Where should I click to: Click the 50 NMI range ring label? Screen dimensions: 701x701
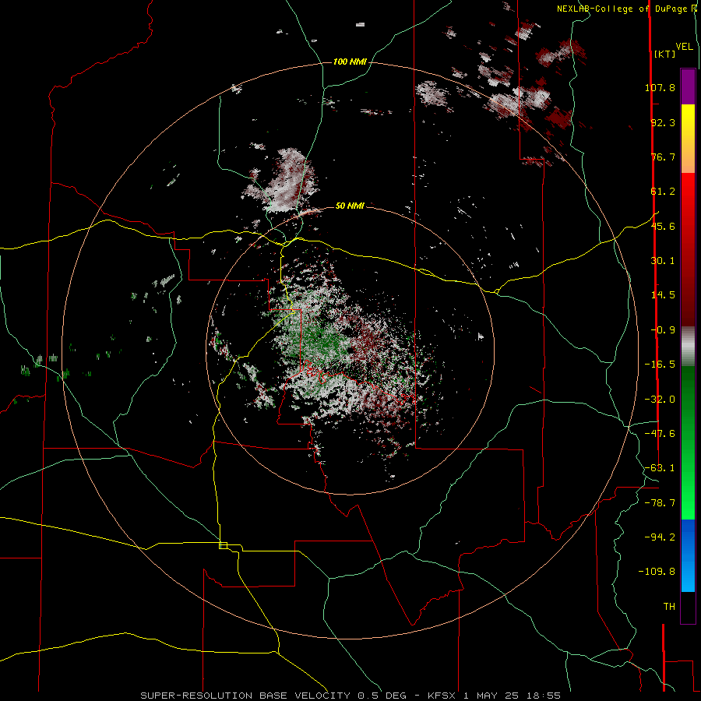[350, 206]
